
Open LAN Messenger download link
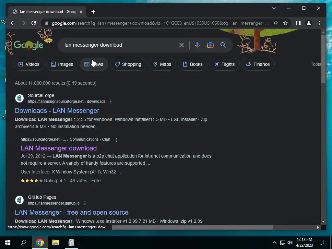[59, 148]
